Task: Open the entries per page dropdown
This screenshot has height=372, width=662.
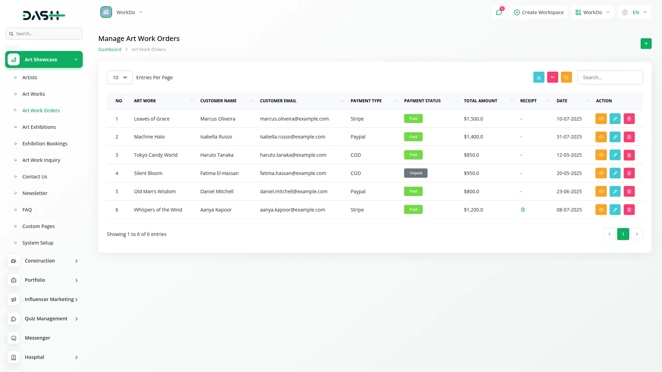Action: [x=120, y=77]
